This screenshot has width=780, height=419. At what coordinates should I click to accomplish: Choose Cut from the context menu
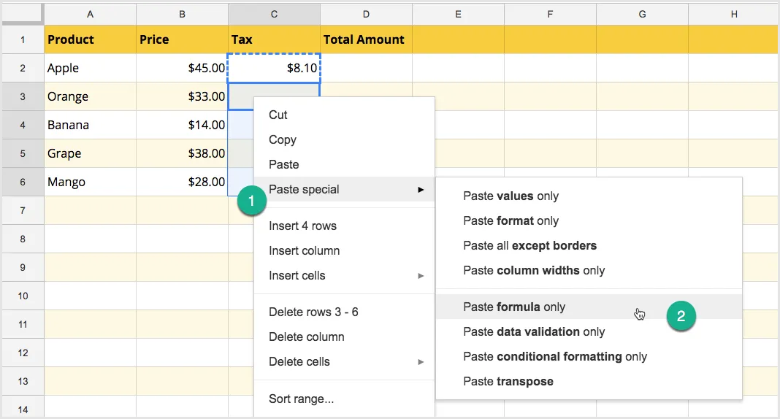tap(278, 115)
